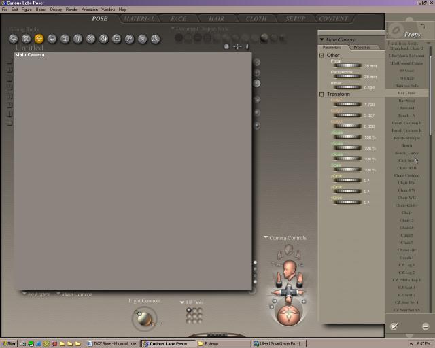The image size is (435, 348).
Task: Click the camera rotation trackball
Action: click(289, 315)
